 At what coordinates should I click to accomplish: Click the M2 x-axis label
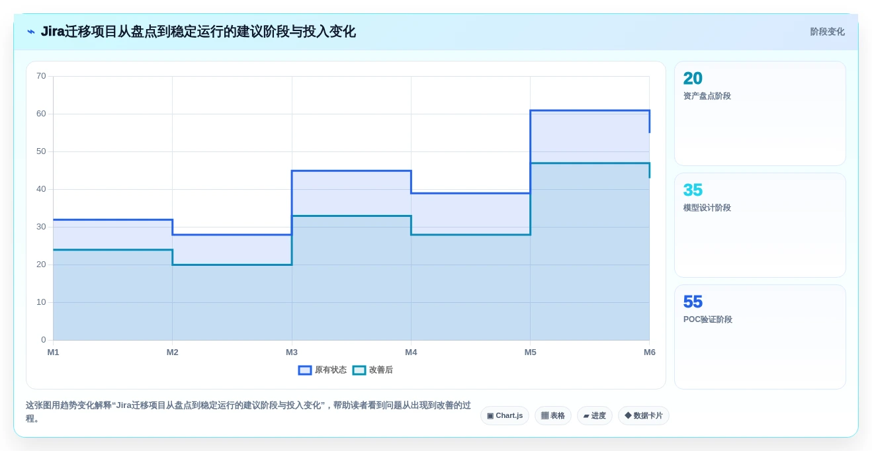pyautogui.click(x=173, y=352)
